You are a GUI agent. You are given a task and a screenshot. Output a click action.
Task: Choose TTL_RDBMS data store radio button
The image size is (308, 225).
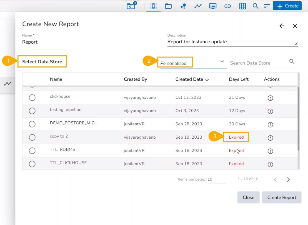coord(32,151)
